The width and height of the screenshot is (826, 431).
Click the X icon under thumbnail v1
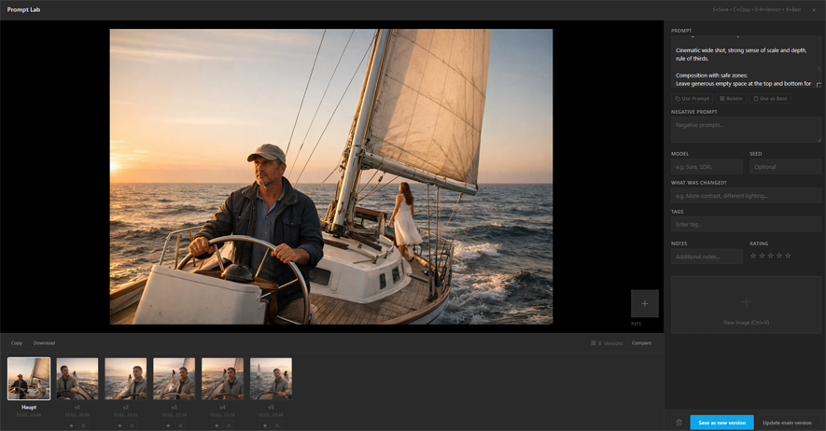(x=83, y=425)
